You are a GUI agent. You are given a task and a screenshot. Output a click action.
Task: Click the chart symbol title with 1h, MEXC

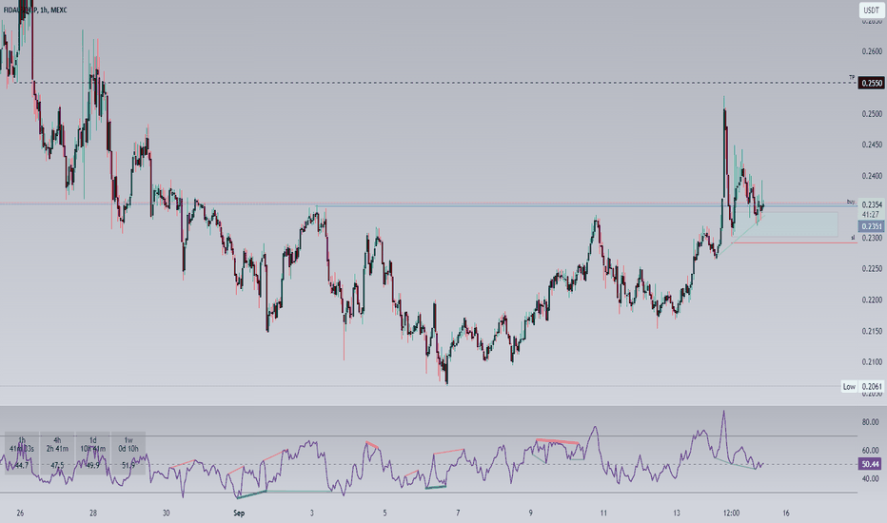point(35,10)
